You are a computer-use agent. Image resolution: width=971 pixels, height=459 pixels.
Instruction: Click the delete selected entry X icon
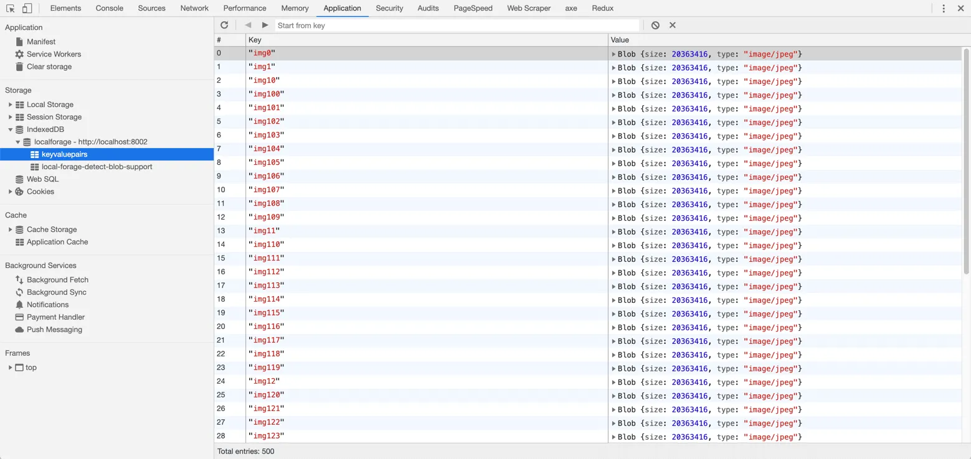tap(673, 25)
